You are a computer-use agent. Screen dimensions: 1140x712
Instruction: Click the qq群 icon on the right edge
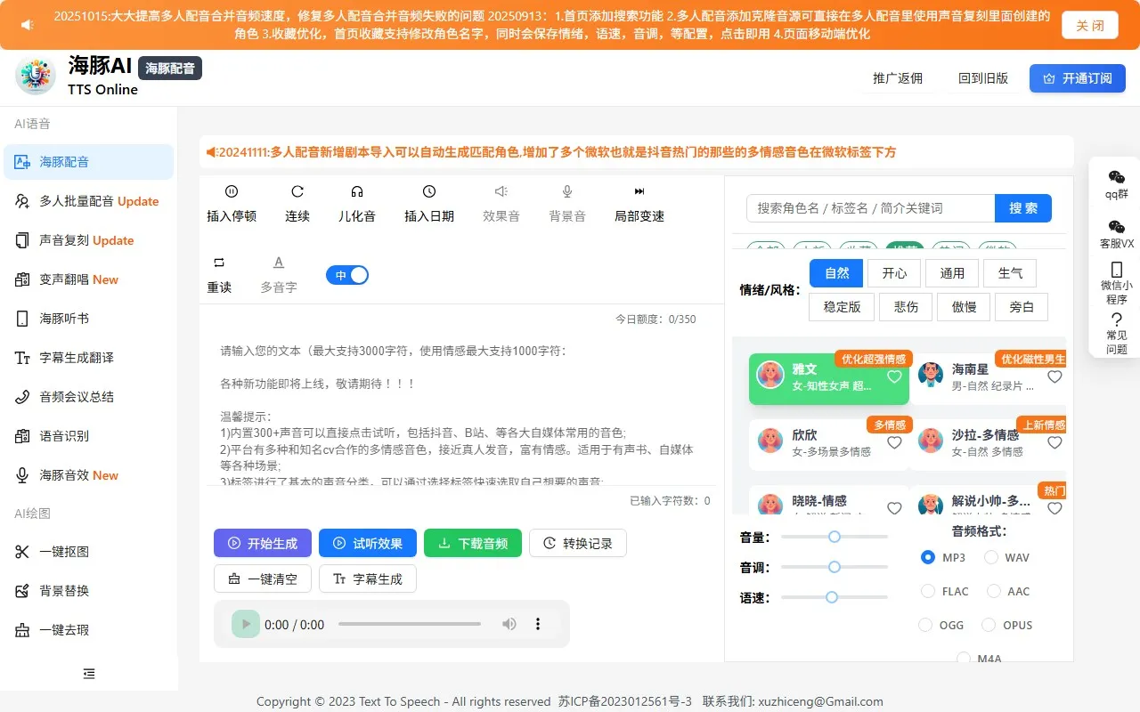[1116, 182]
